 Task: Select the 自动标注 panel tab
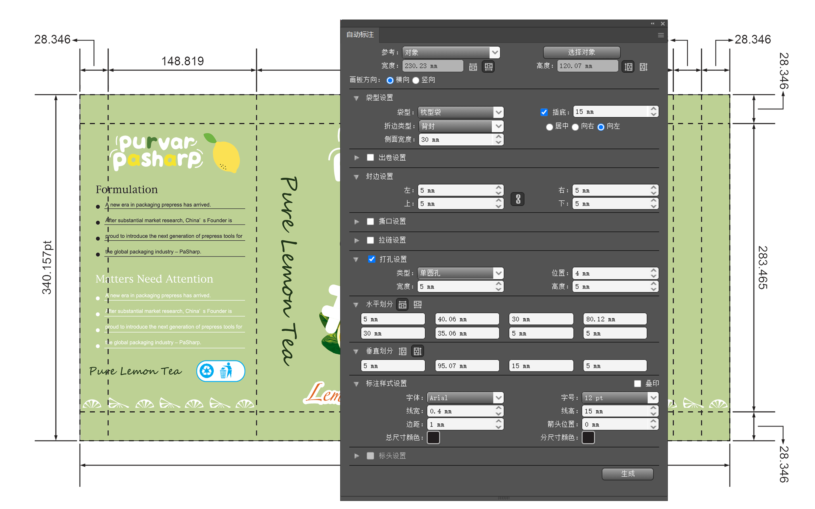360,35
